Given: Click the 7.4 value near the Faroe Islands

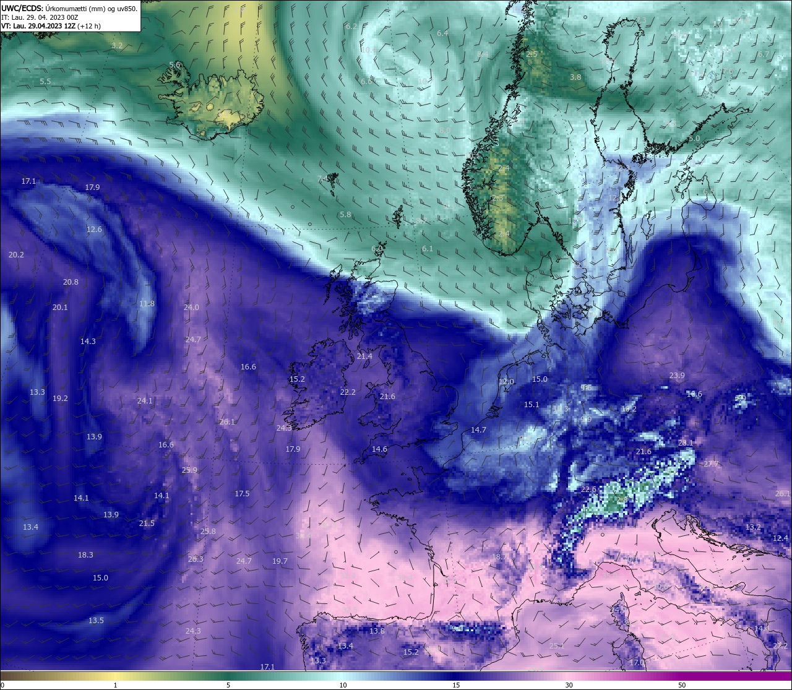Looking at the screenshot, I should [x=323, y=179].
